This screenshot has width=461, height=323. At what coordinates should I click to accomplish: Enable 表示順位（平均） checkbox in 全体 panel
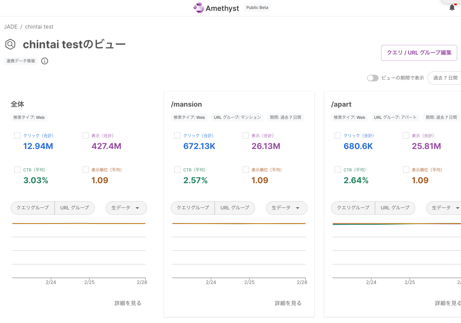pos(86,170)
